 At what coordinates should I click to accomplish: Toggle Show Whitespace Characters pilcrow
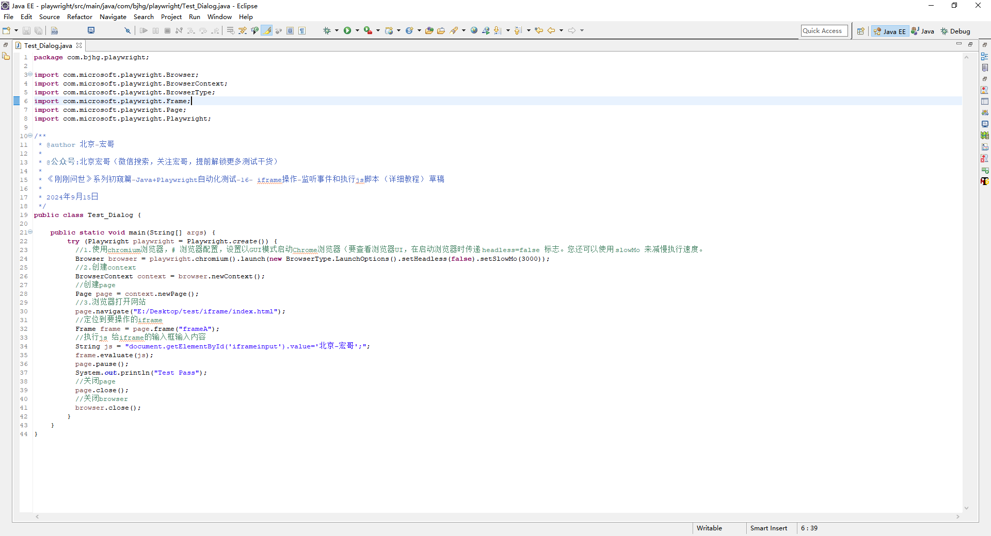pyautogui.click(x=302, y=31)
